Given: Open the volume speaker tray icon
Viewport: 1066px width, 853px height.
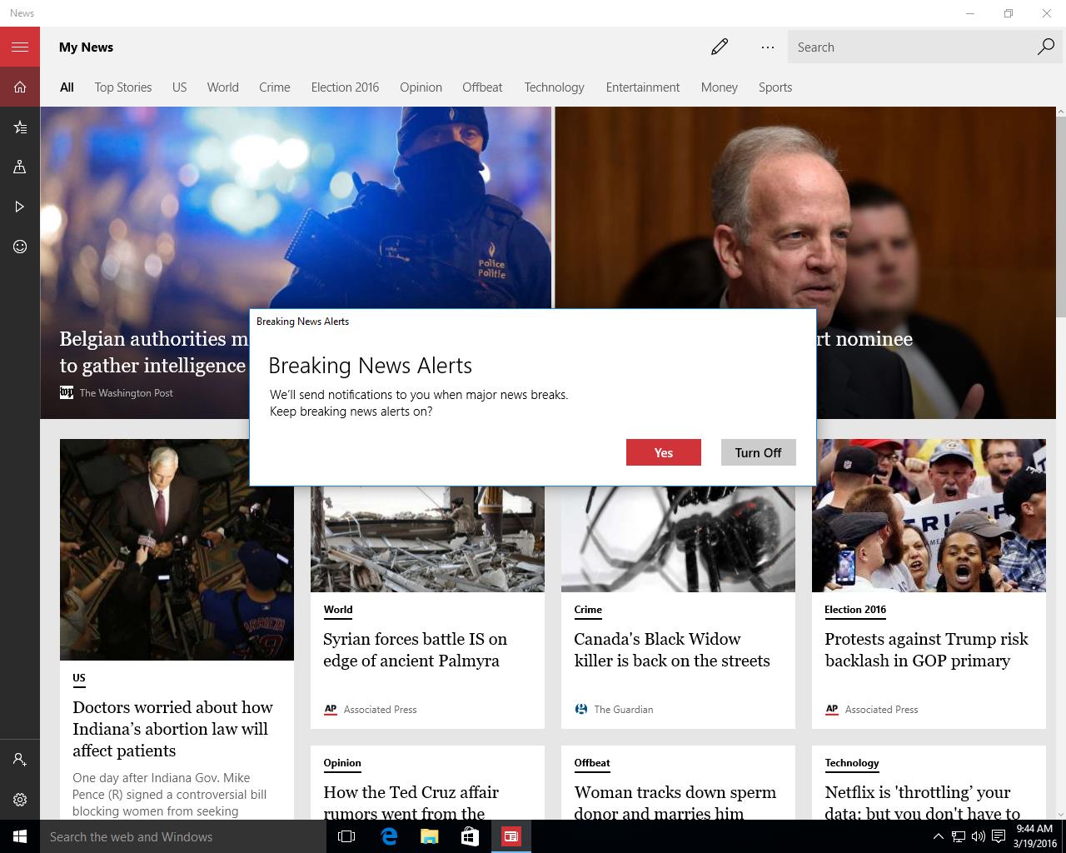Looking at the screenshot, I should coord(978,836).
